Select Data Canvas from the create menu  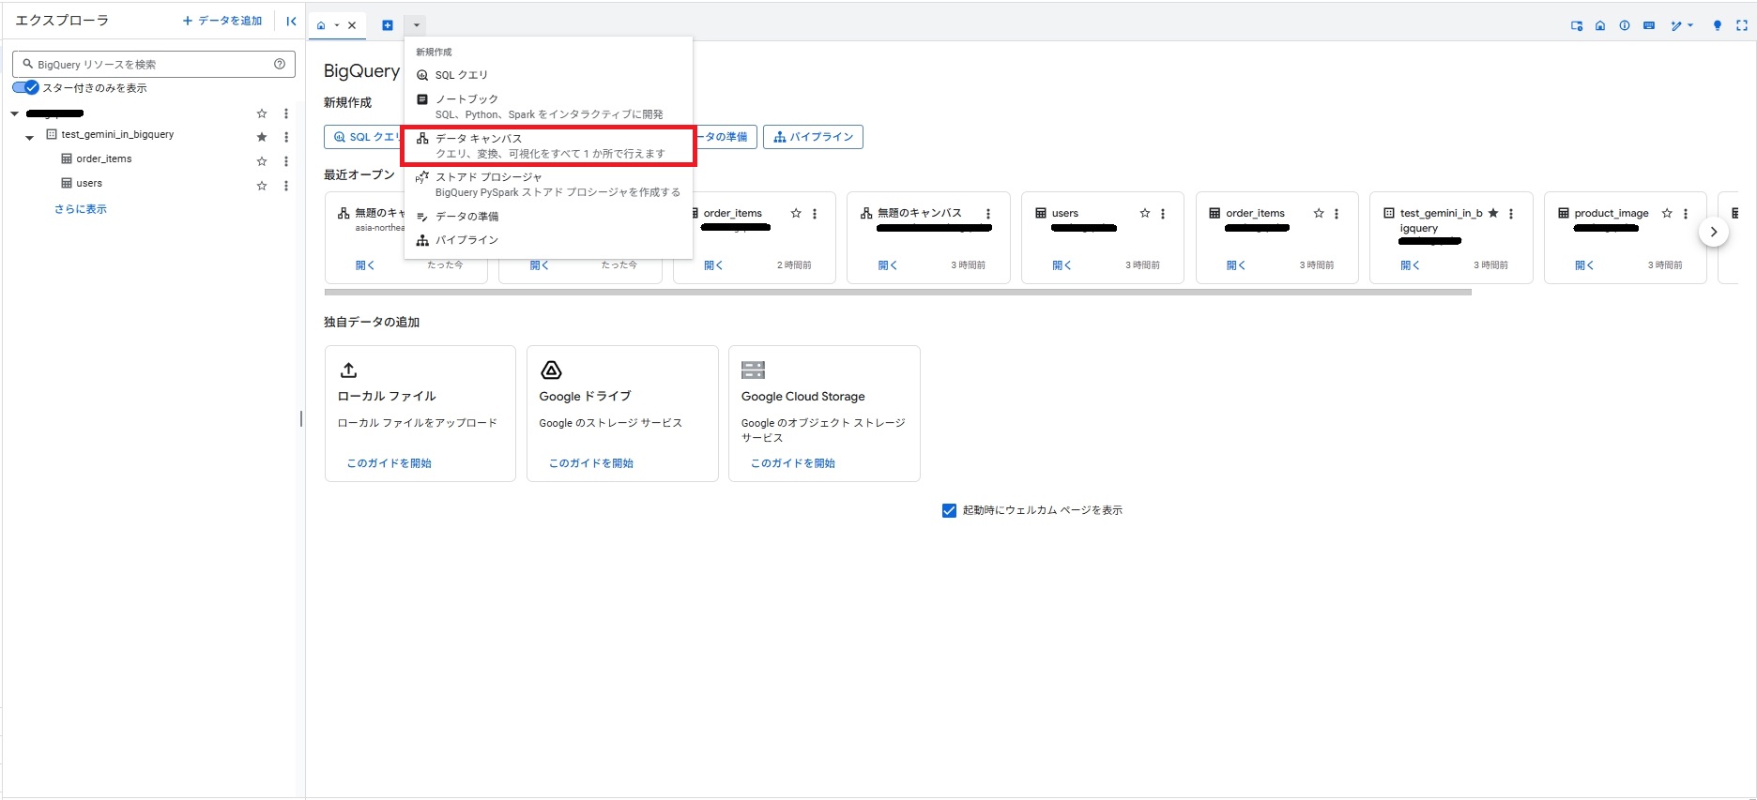point(548,145)
